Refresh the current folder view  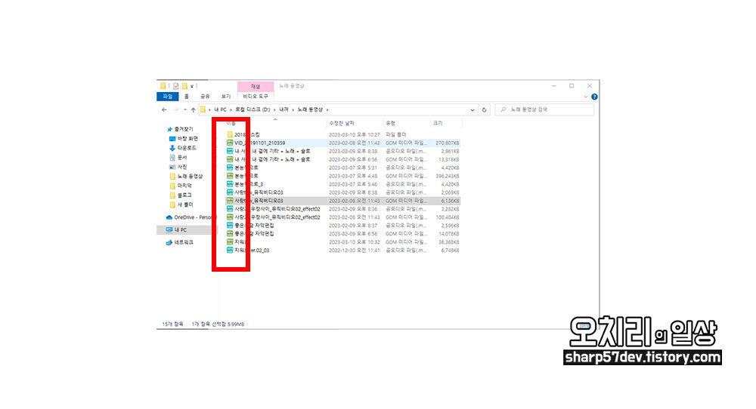[484, 109]
